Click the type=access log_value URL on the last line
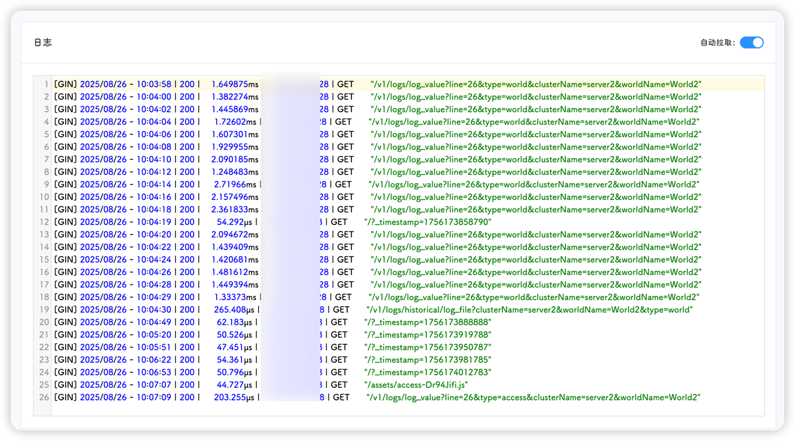Viewport: 795px width, 441px height. (x=533, y=397)
